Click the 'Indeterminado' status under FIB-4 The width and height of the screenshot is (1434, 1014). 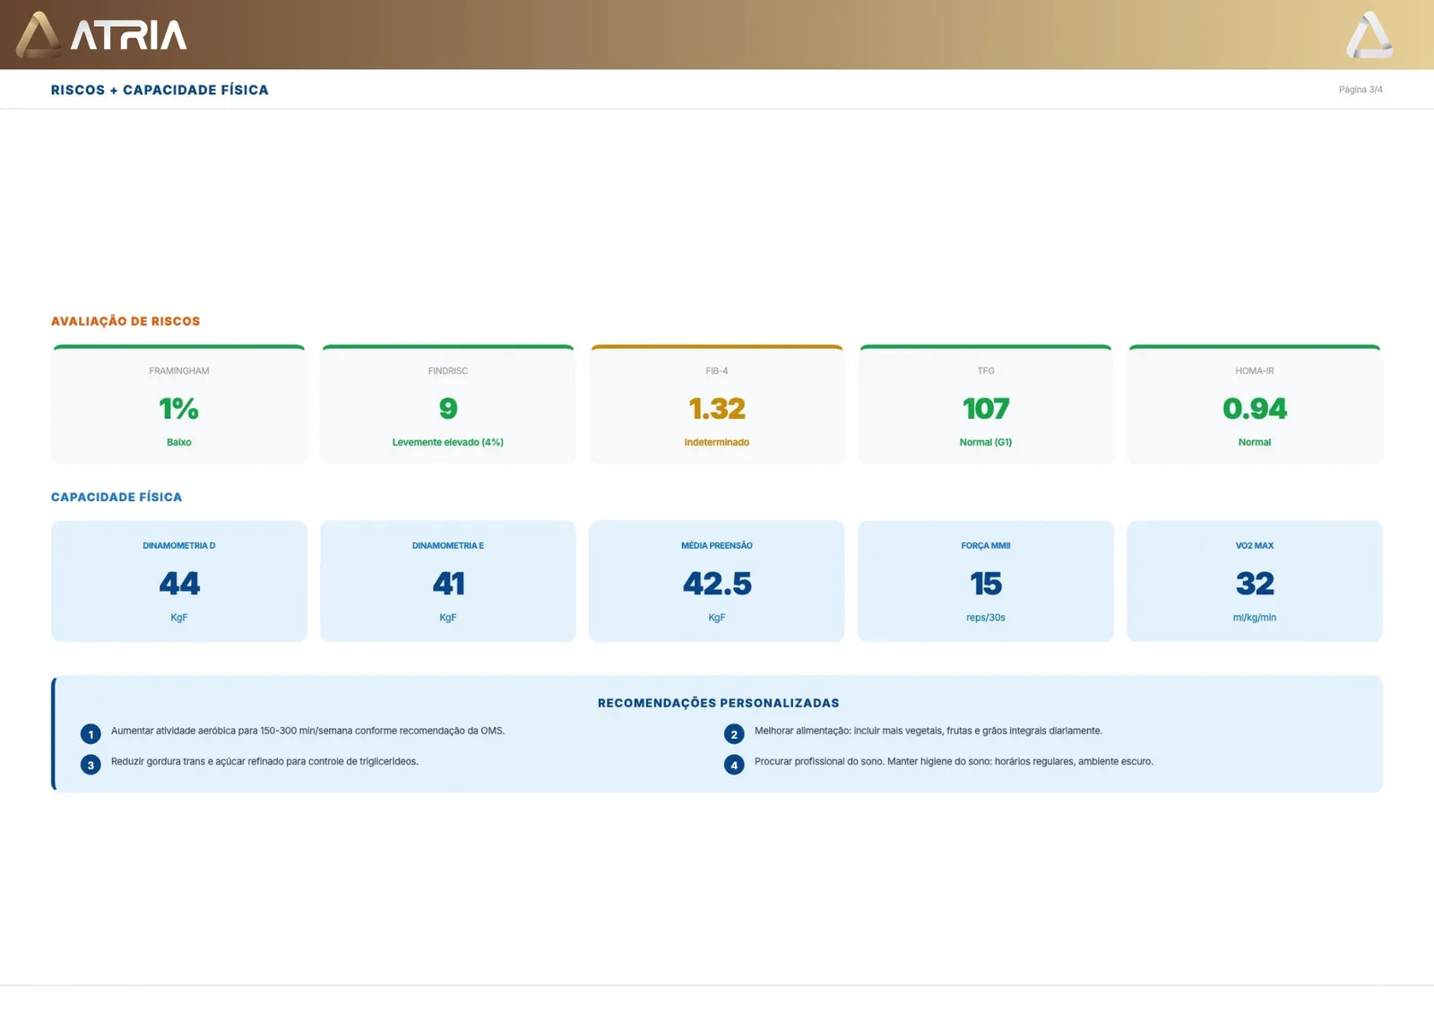(x=717, y=442)
